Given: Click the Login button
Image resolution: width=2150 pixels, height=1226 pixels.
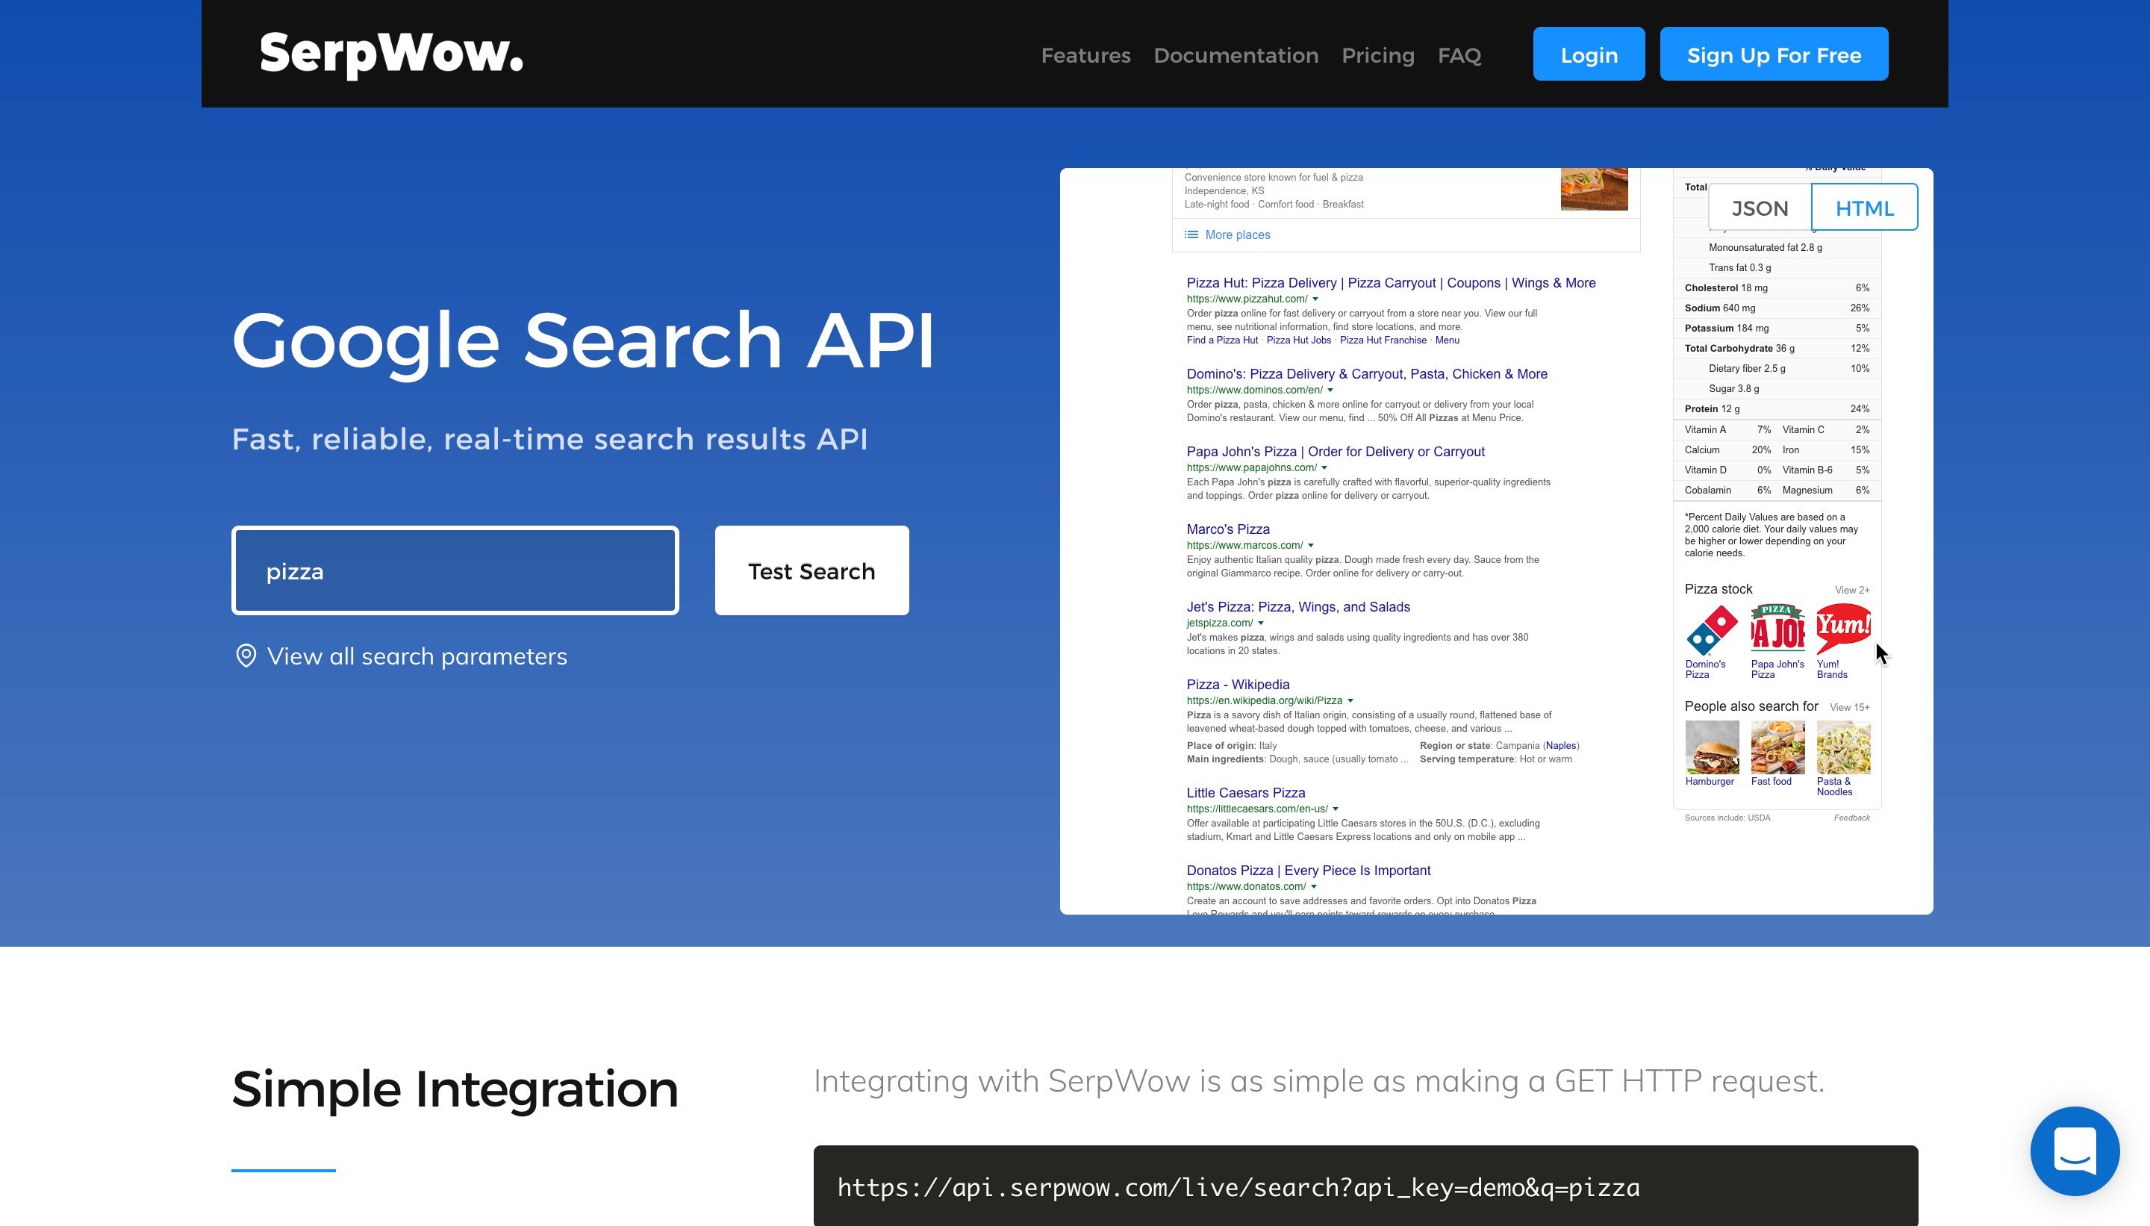Looking at the screenshot, I should click(x=1589, y=55).
